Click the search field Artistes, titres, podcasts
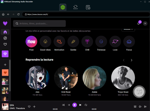The width and height of the screenshot is (150, 111). click(39, 23)
